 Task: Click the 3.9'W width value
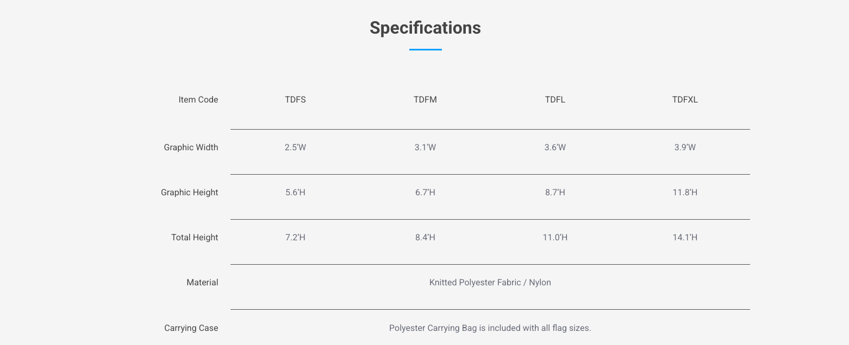coord(685,148)
